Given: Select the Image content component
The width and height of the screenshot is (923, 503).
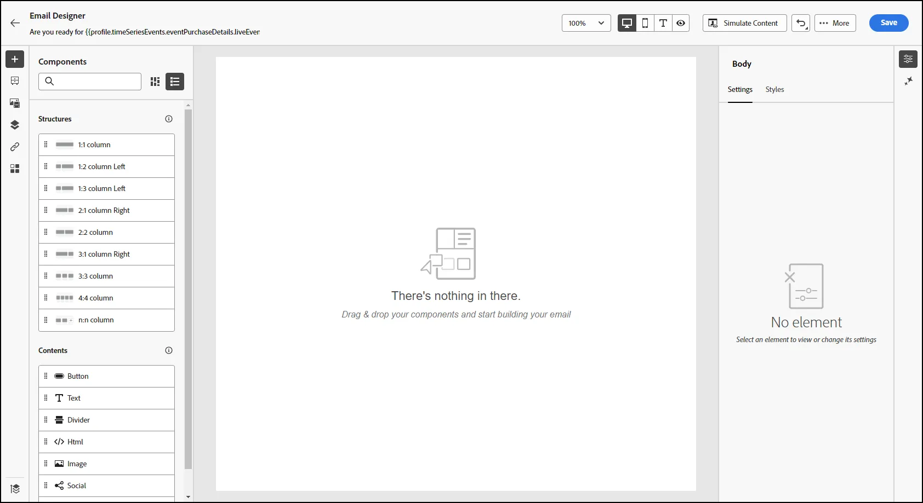Looking at the screenshot, I should (x=106, y=464).
